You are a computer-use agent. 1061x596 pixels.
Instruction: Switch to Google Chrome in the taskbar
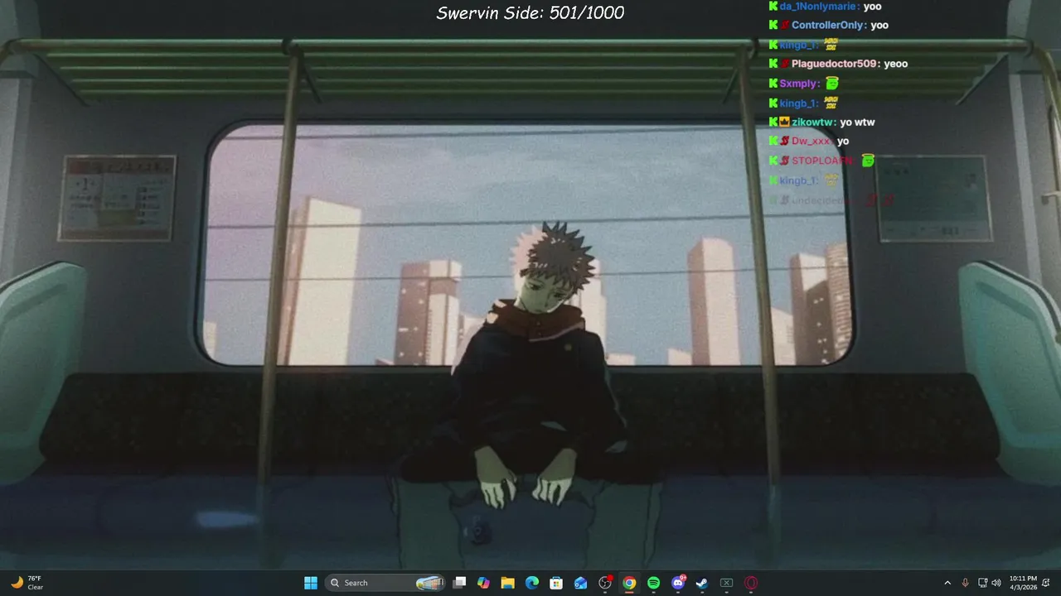(x=629, y=583)
